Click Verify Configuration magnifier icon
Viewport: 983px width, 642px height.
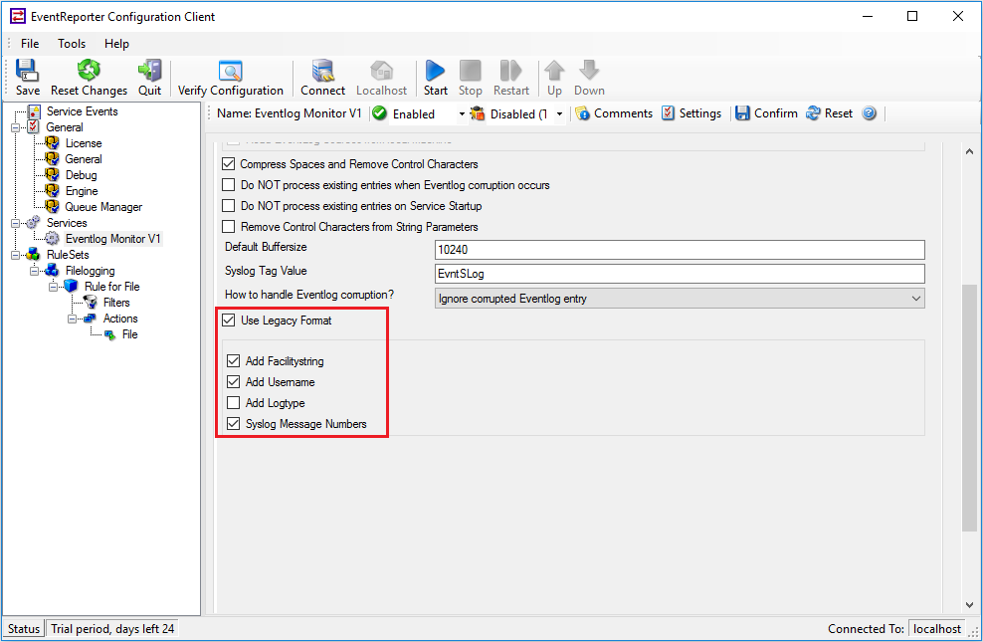(x=230, y=71)
